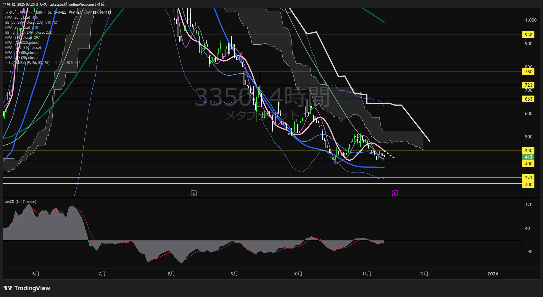543x297 pixels.
Task: Click the 663 horizontal line price label
Action: click(x=529, y=99)
